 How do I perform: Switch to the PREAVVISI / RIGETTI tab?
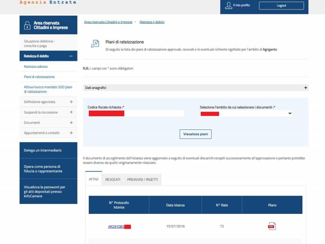click(x=143, y=180)
